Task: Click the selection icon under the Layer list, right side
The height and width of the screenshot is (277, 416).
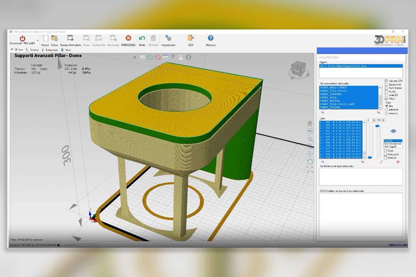Action: [363, 162]
